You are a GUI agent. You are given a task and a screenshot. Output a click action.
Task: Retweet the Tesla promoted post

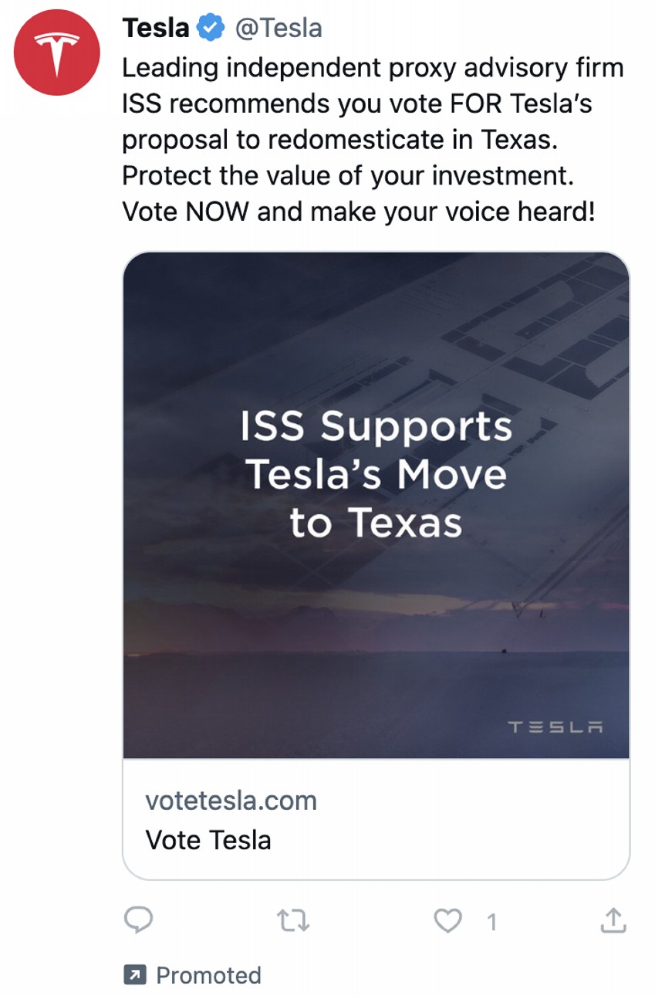(x=293, y=920)
